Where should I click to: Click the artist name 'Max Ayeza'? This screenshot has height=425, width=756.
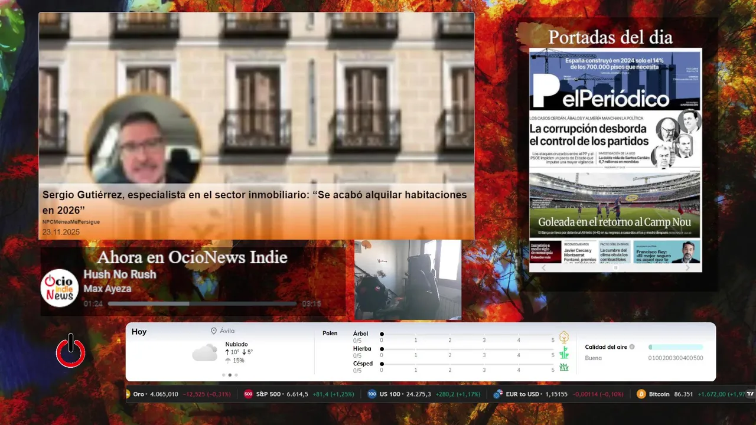coord(107,289)
